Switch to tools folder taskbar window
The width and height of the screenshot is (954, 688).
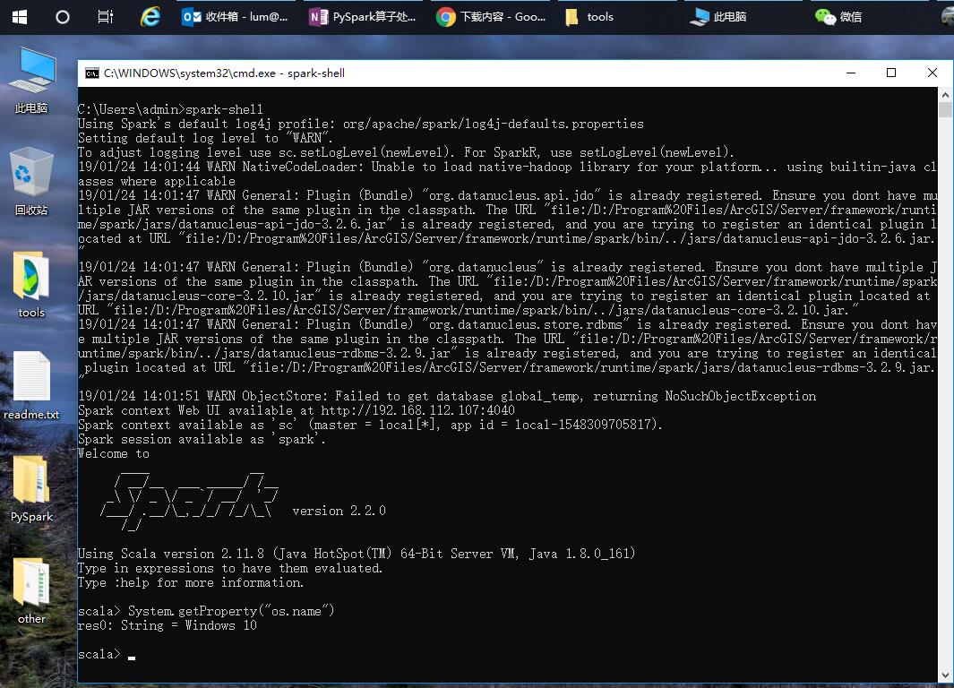[617, 17]
